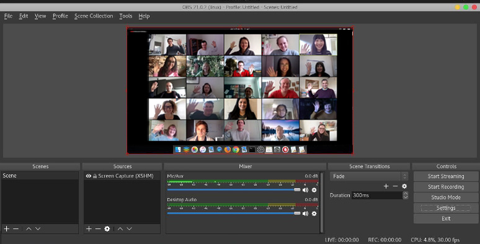The image size is (480, 244).
Task: Click the Chrome icon in the captured dock
Action: pyautogui.click(x=236, y=150)
